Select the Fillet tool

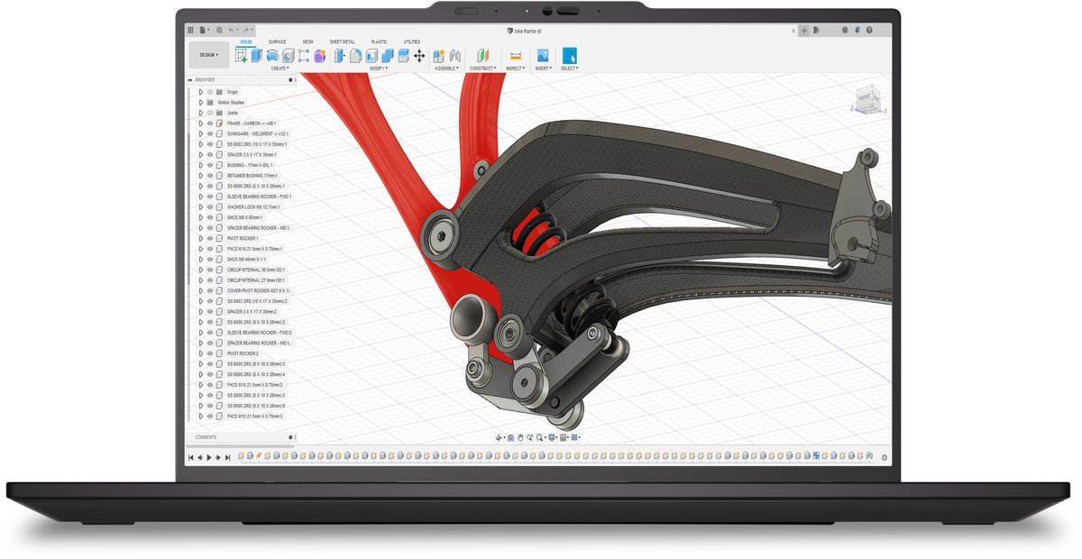pyautogui.click(x=356, y=55)
